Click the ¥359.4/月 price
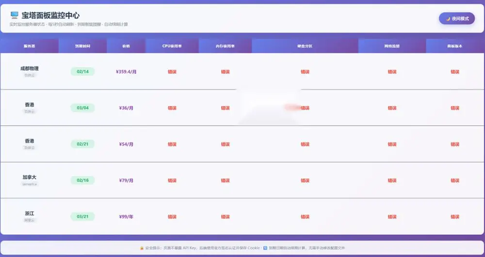485x257 pixels. coord(126,71)
